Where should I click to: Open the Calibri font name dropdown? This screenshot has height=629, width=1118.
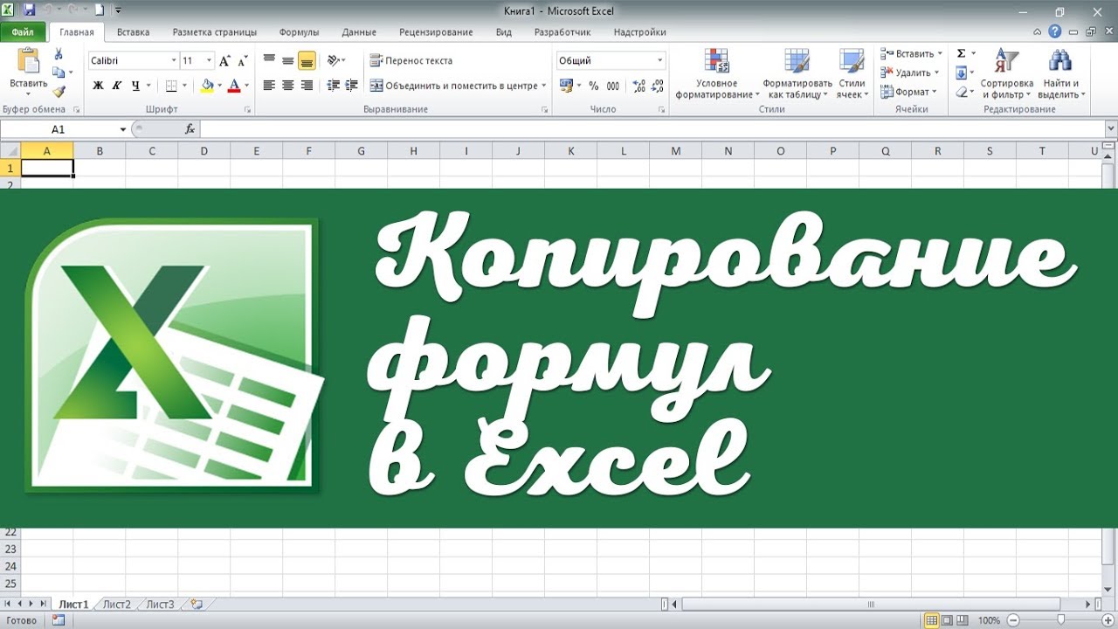click(172, 61)
